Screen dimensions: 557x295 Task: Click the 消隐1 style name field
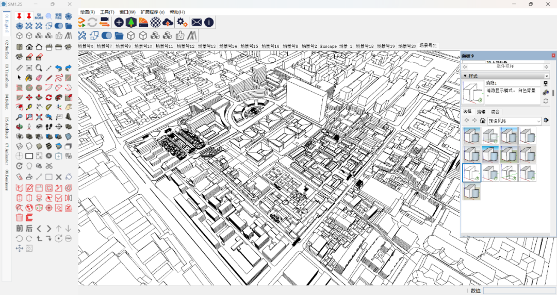[x=513, y=83]
